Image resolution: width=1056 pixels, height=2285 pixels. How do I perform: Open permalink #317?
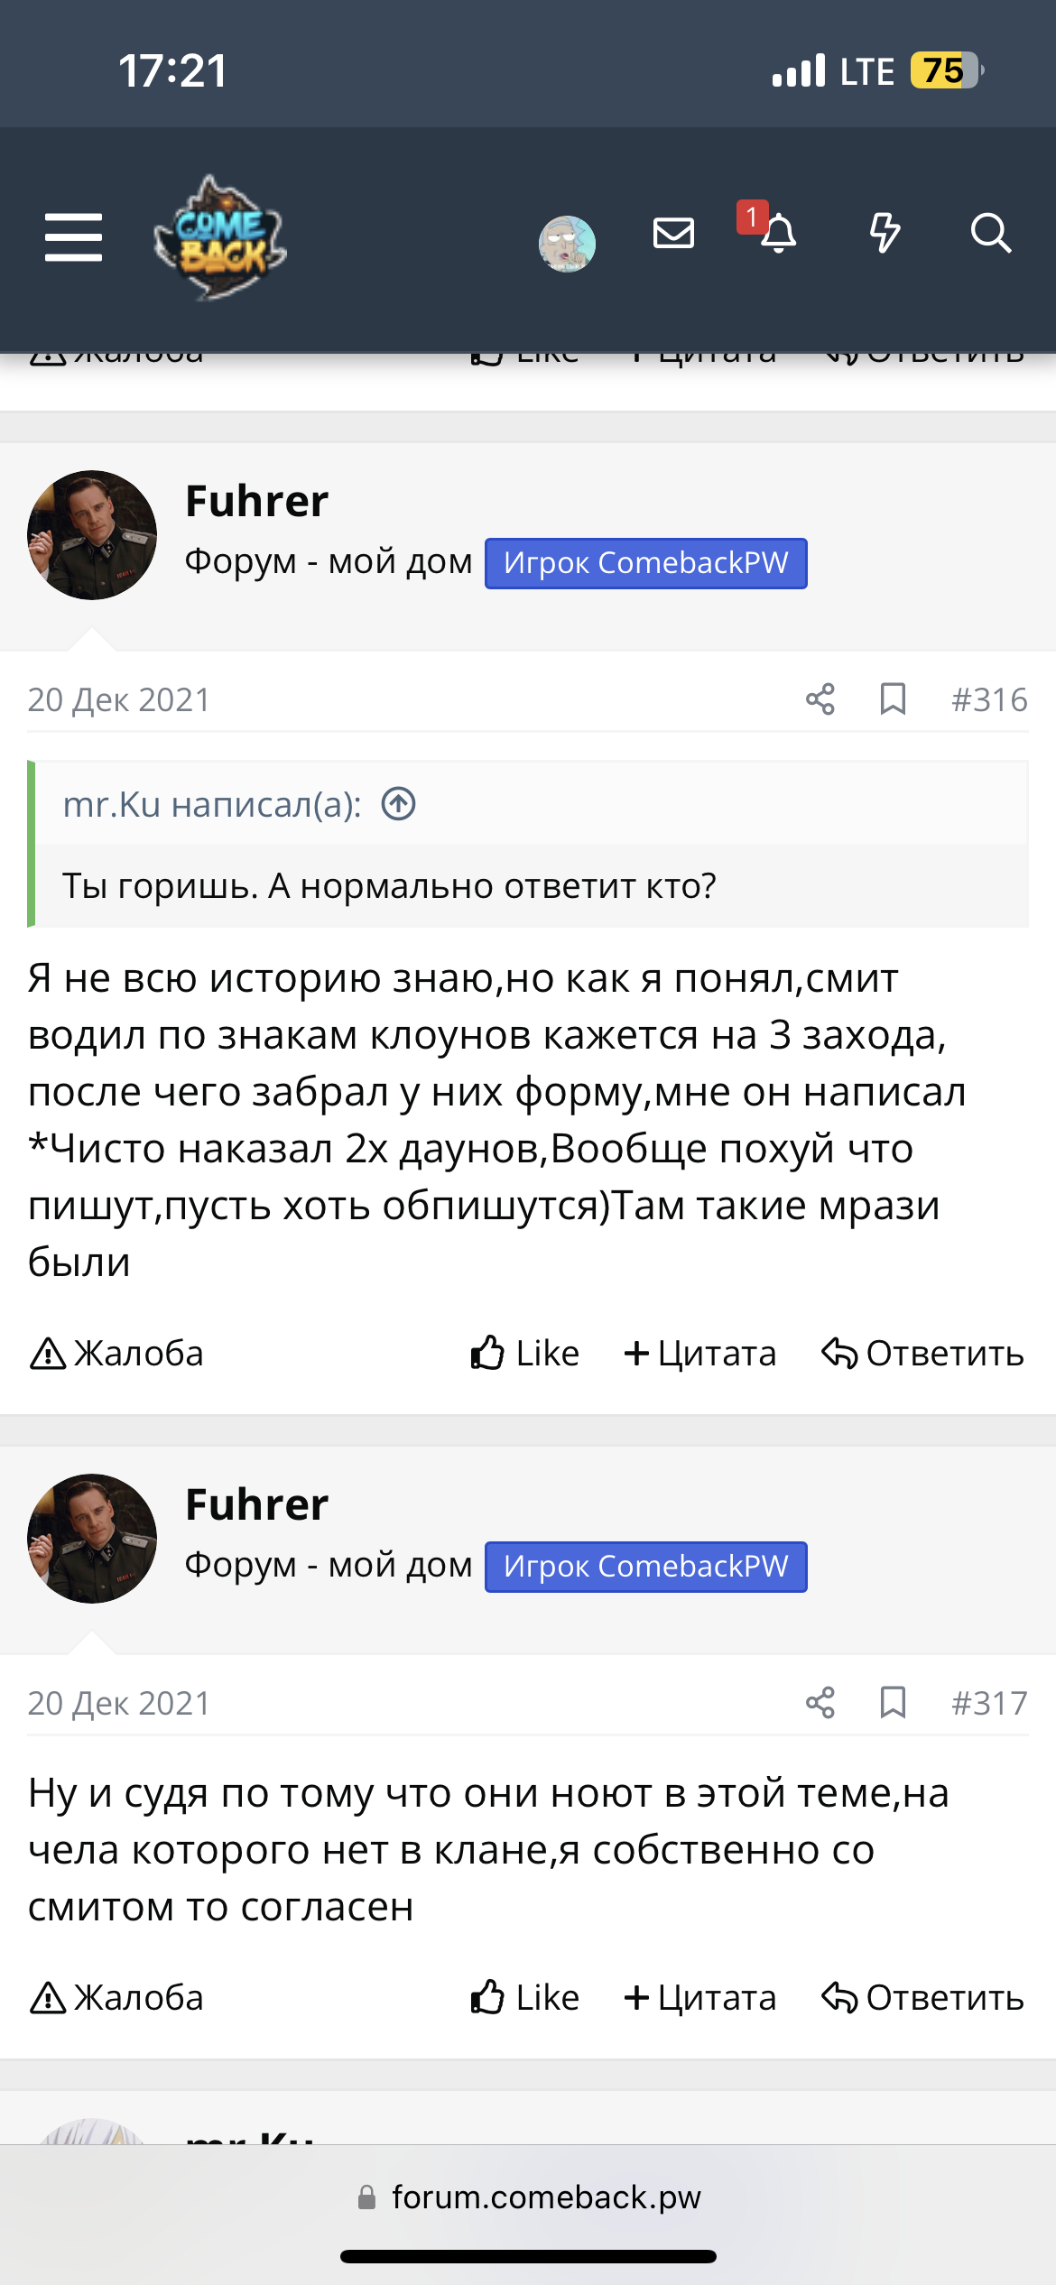click(989, 1703)
